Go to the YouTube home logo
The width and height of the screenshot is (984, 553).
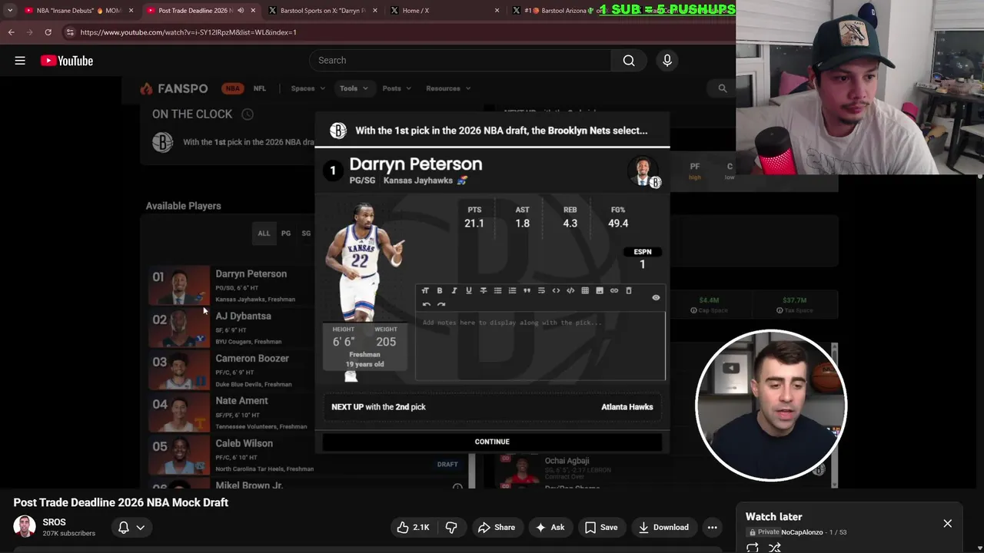click(x=67, y=61)
